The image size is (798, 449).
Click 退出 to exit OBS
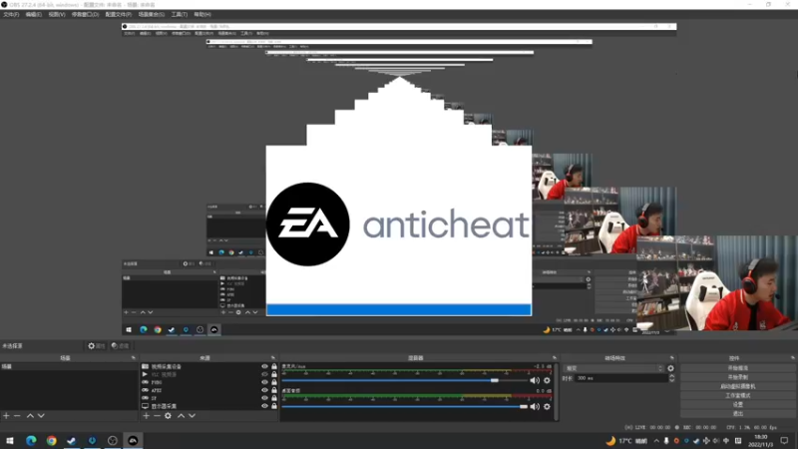pos(738,414)
